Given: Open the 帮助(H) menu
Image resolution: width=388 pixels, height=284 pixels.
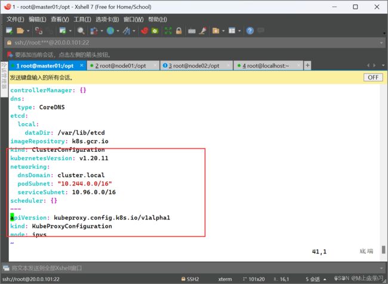Looking at the screenshot, I should pyautogui.click(x=158, y=19).
